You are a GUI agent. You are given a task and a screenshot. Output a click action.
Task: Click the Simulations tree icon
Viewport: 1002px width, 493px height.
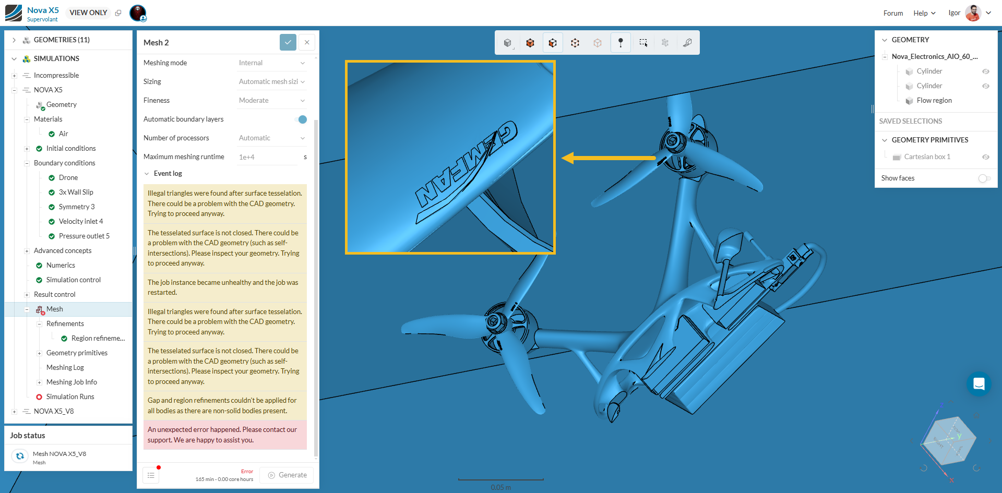[x=27, y=59]
